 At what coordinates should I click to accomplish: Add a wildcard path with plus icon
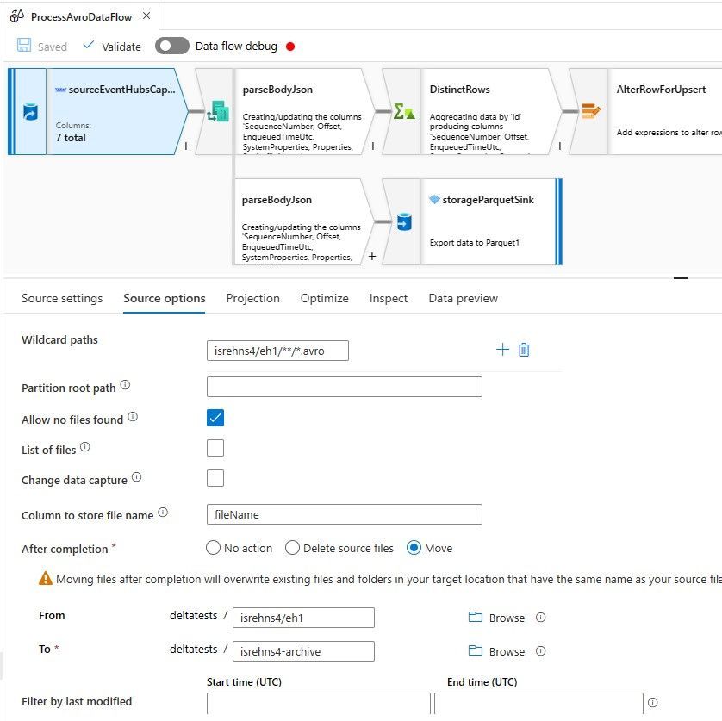coord(502,350)
